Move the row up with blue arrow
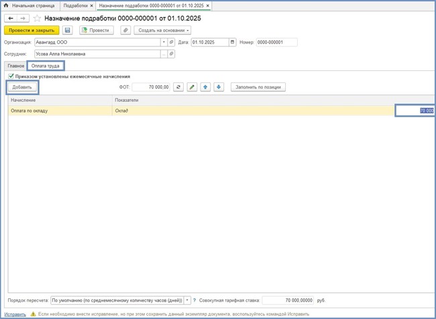The height and width of the screenshot is (319, 436). click(207, 87)
